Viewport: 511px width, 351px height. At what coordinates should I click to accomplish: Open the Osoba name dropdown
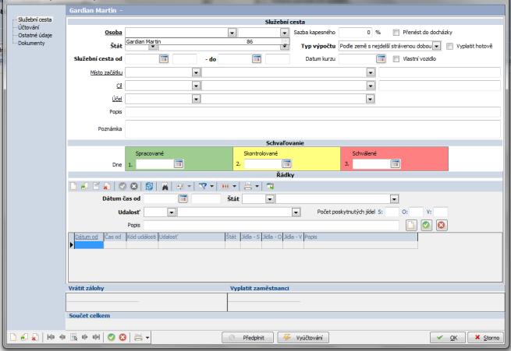pyautogui.click(x=232, y=33)
